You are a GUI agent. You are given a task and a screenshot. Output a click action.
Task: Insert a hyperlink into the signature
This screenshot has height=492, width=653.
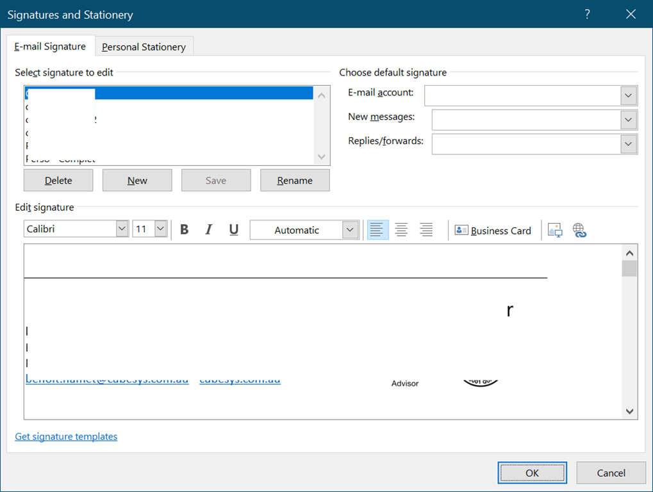click(x=580, y=231)
